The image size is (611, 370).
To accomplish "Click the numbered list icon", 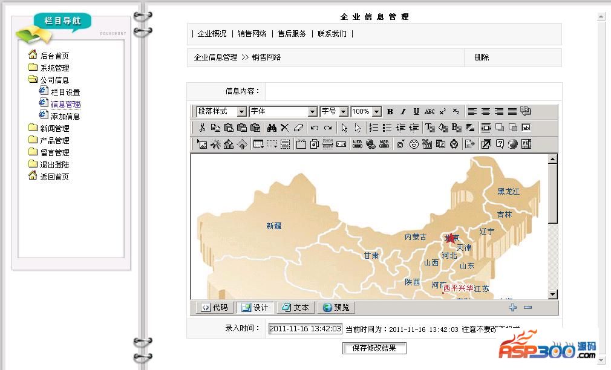I will [x=374, y=128].
